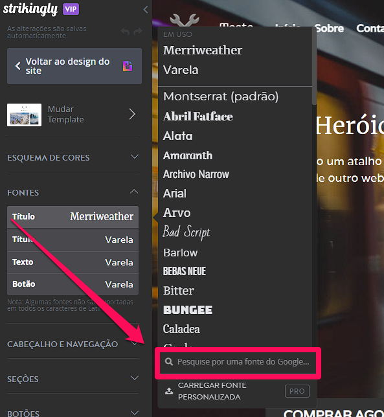
Task: Collapse the Fontes section
Action: point(73,192)
